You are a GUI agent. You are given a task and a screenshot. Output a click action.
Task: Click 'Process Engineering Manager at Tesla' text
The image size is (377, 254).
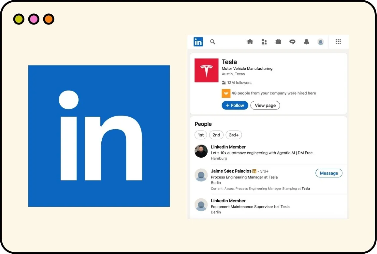coord(244,177)
